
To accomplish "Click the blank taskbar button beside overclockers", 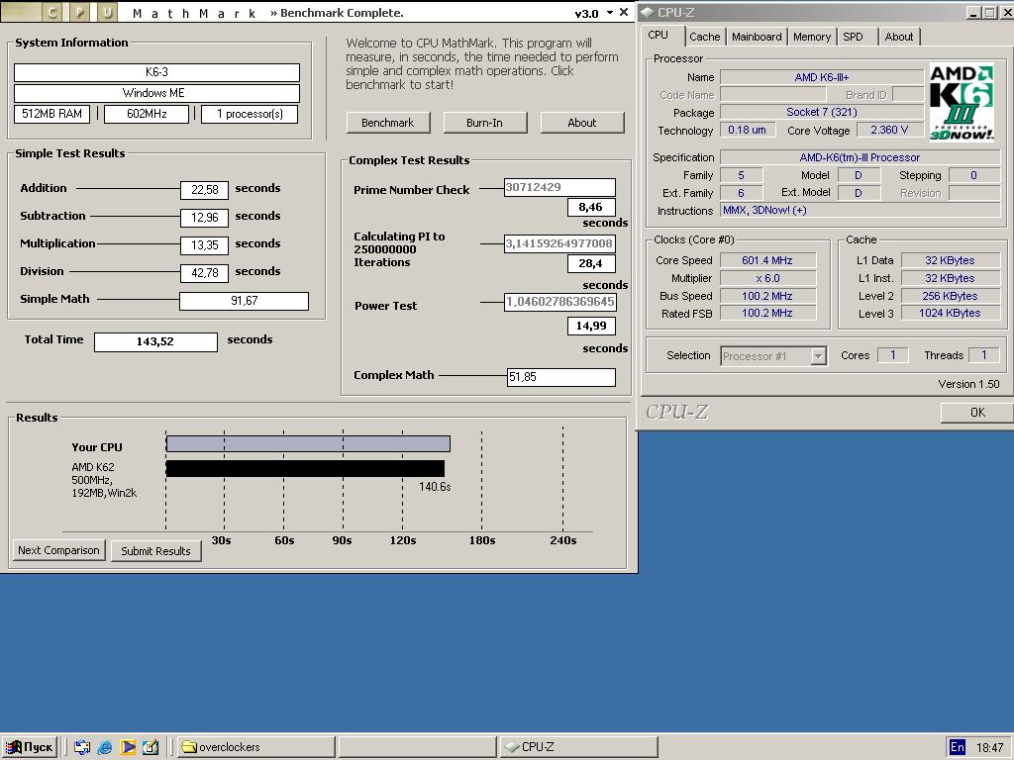I will 417,747.
